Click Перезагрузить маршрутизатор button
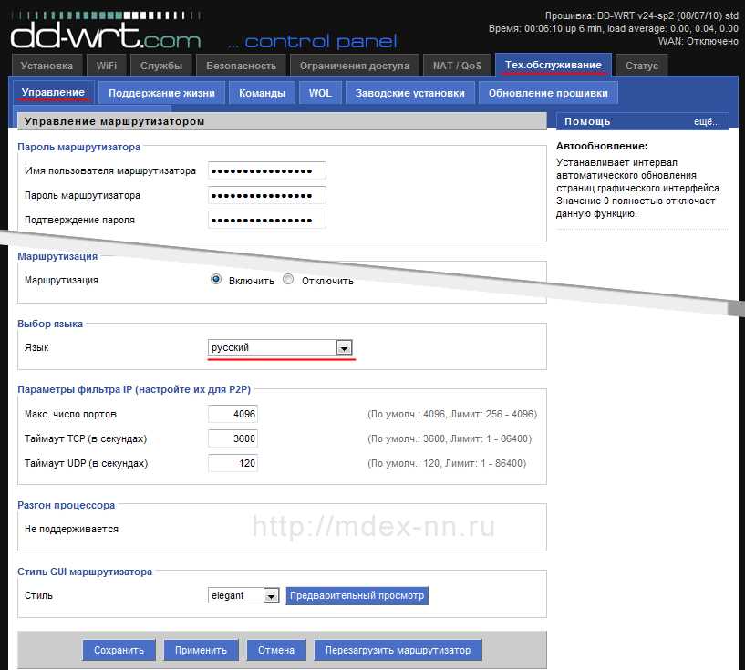745x670 pixels. tap(398, 650)
